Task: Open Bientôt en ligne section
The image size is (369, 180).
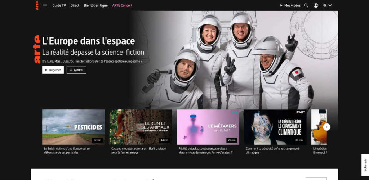Action: pos(95,5)
